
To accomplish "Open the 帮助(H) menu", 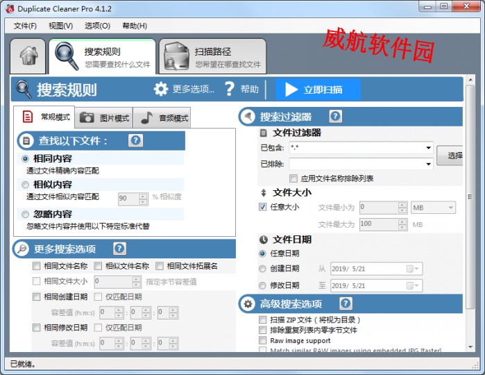I will (x=135, y=26).
